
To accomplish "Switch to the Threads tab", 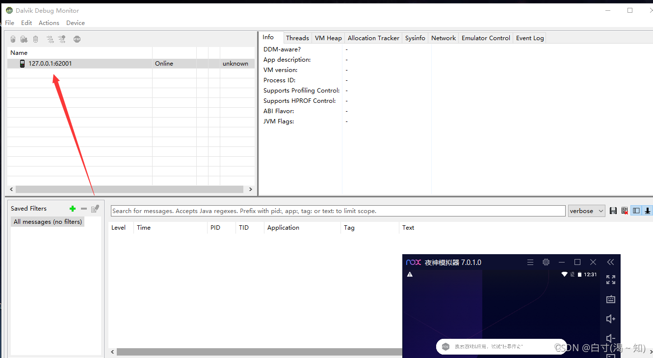I will [x=297, y=38].
